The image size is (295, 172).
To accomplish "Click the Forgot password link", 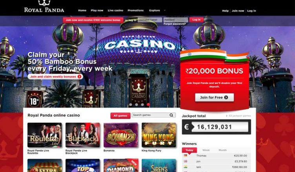I will point(175,24).
